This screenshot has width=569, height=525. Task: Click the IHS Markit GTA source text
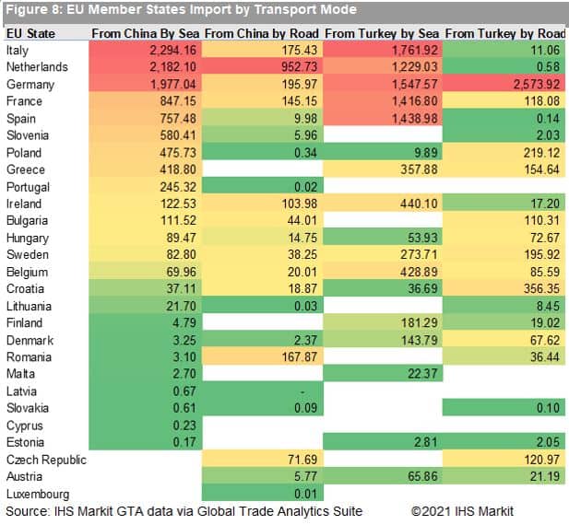(184, 511)
